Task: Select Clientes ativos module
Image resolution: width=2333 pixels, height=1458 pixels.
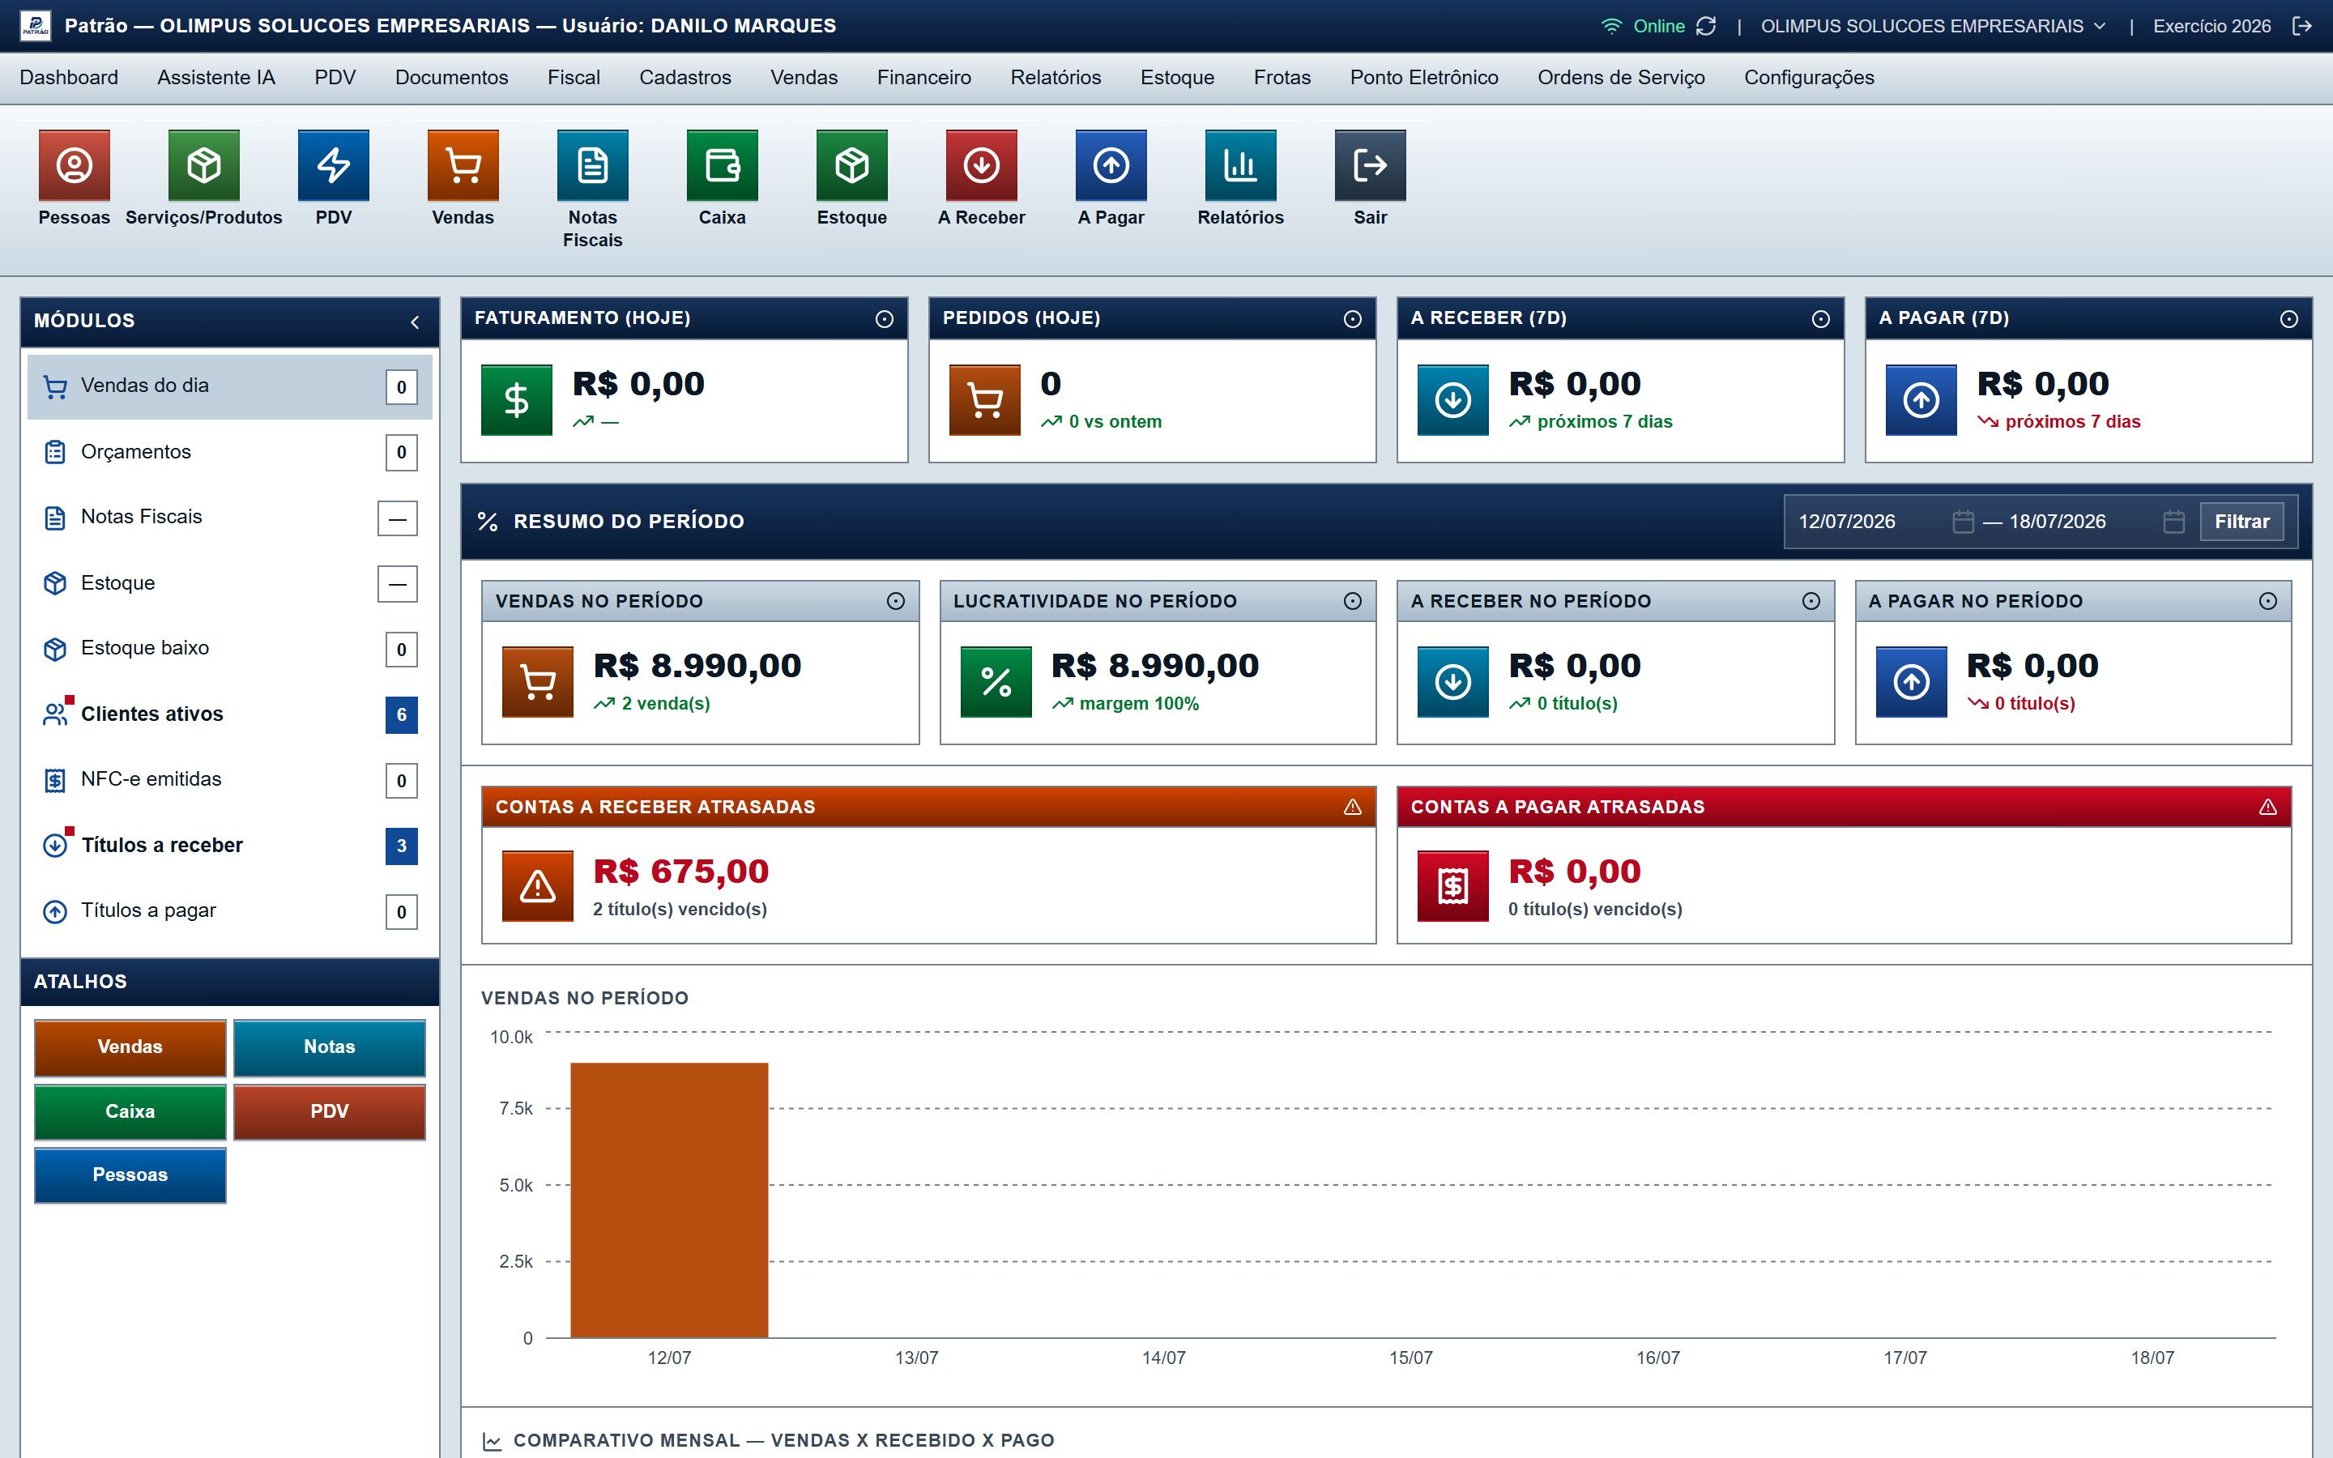Action: point(229,714)
